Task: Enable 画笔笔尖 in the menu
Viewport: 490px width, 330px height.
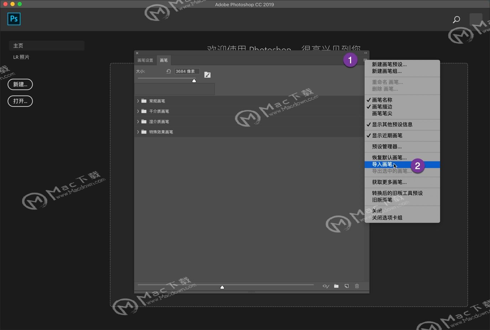Action: pyautogui.click(x=402, y=114)
